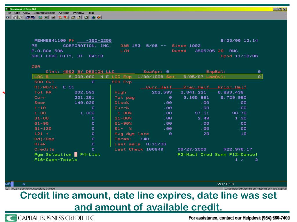Click the Curr value 201,261

[x=84, y=98]
